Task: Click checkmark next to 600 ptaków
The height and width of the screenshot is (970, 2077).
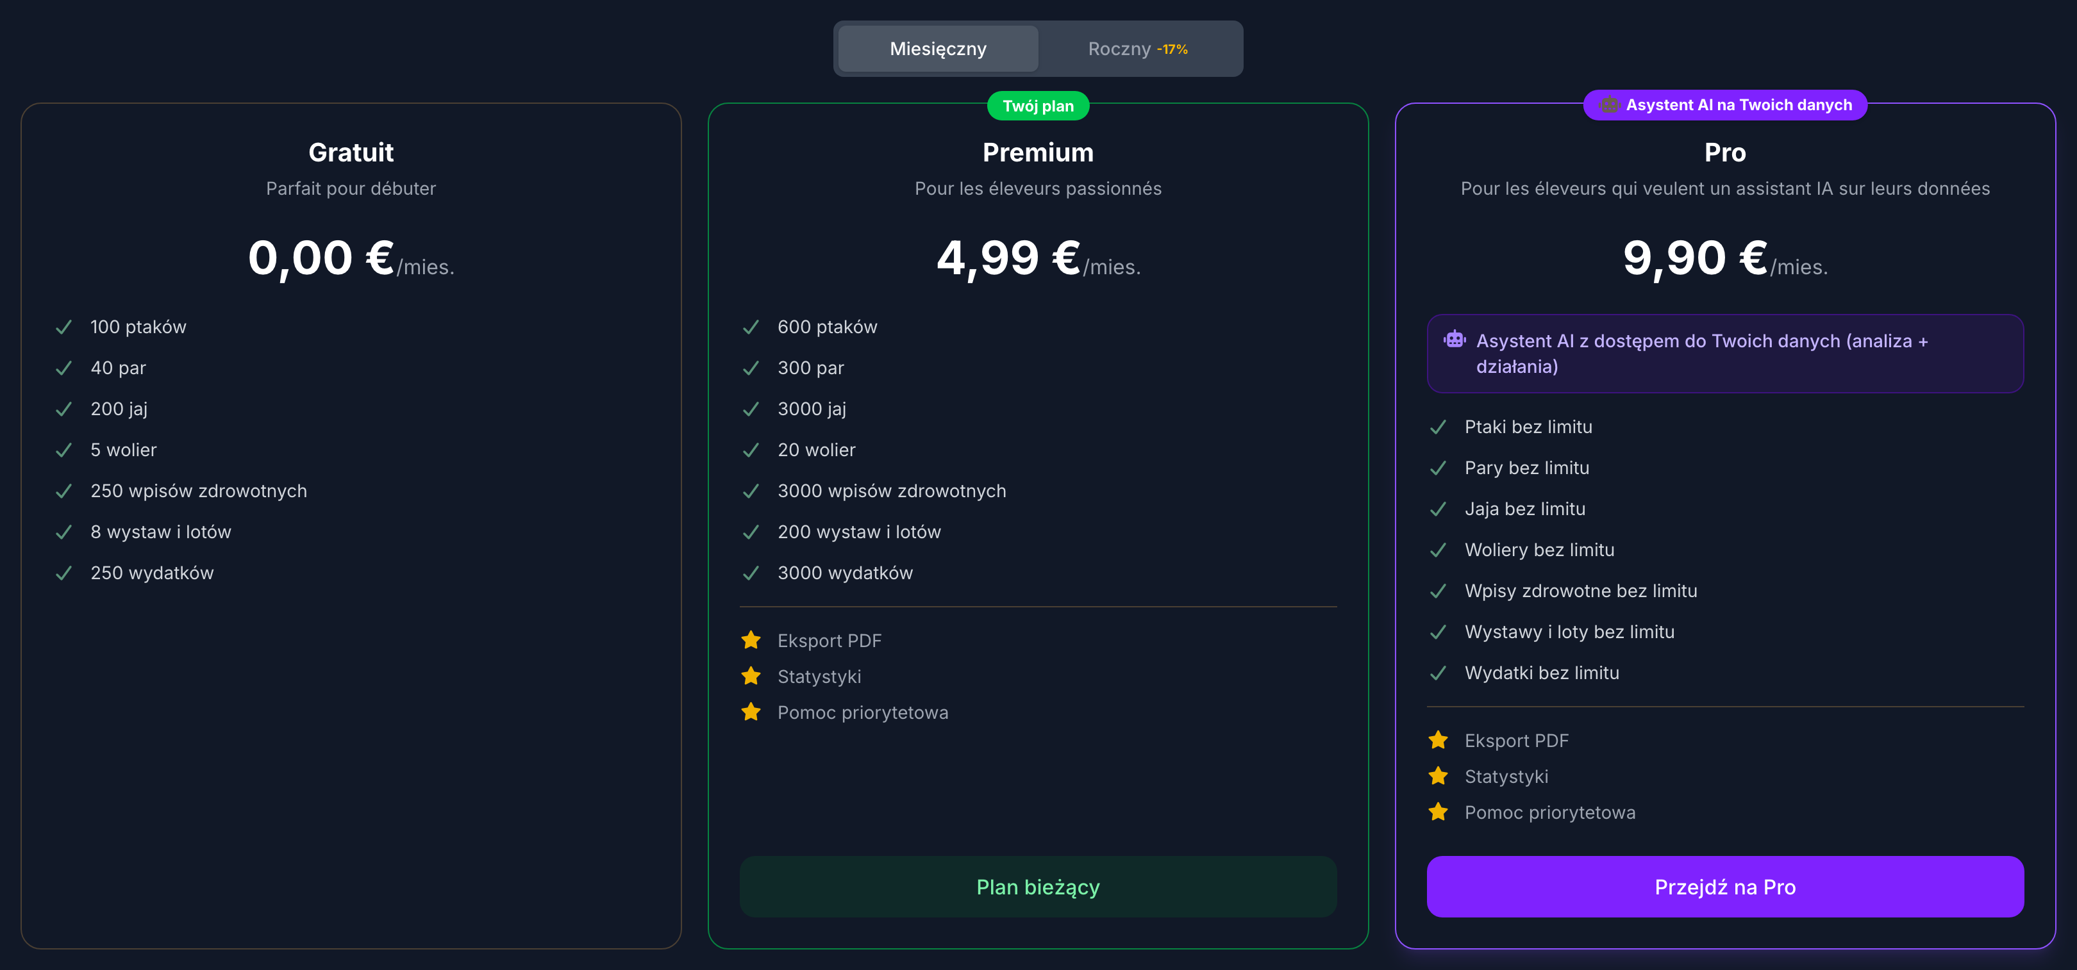Action: click(x=751, y=327)
